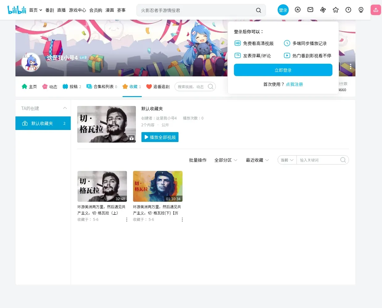Open the 最近收藏 sort dropdown
This screenshot has width=382, height=308.
(x=257, y=160)
